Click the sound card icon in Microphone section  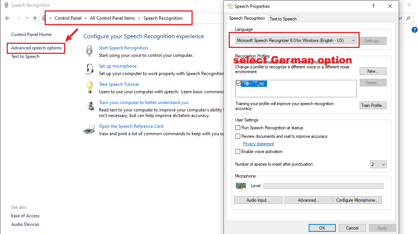241,186
